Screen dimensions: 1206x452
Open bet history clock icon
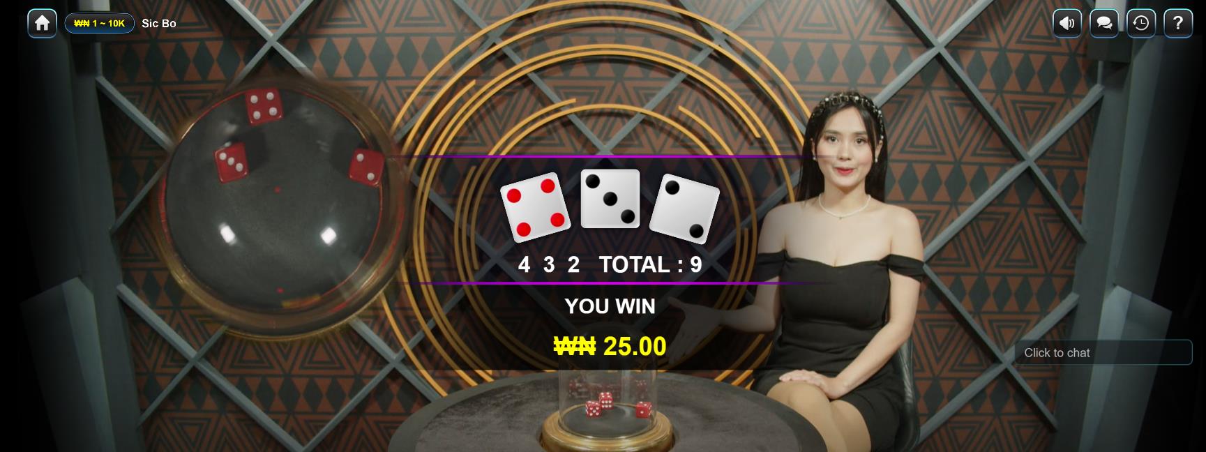1141,23
